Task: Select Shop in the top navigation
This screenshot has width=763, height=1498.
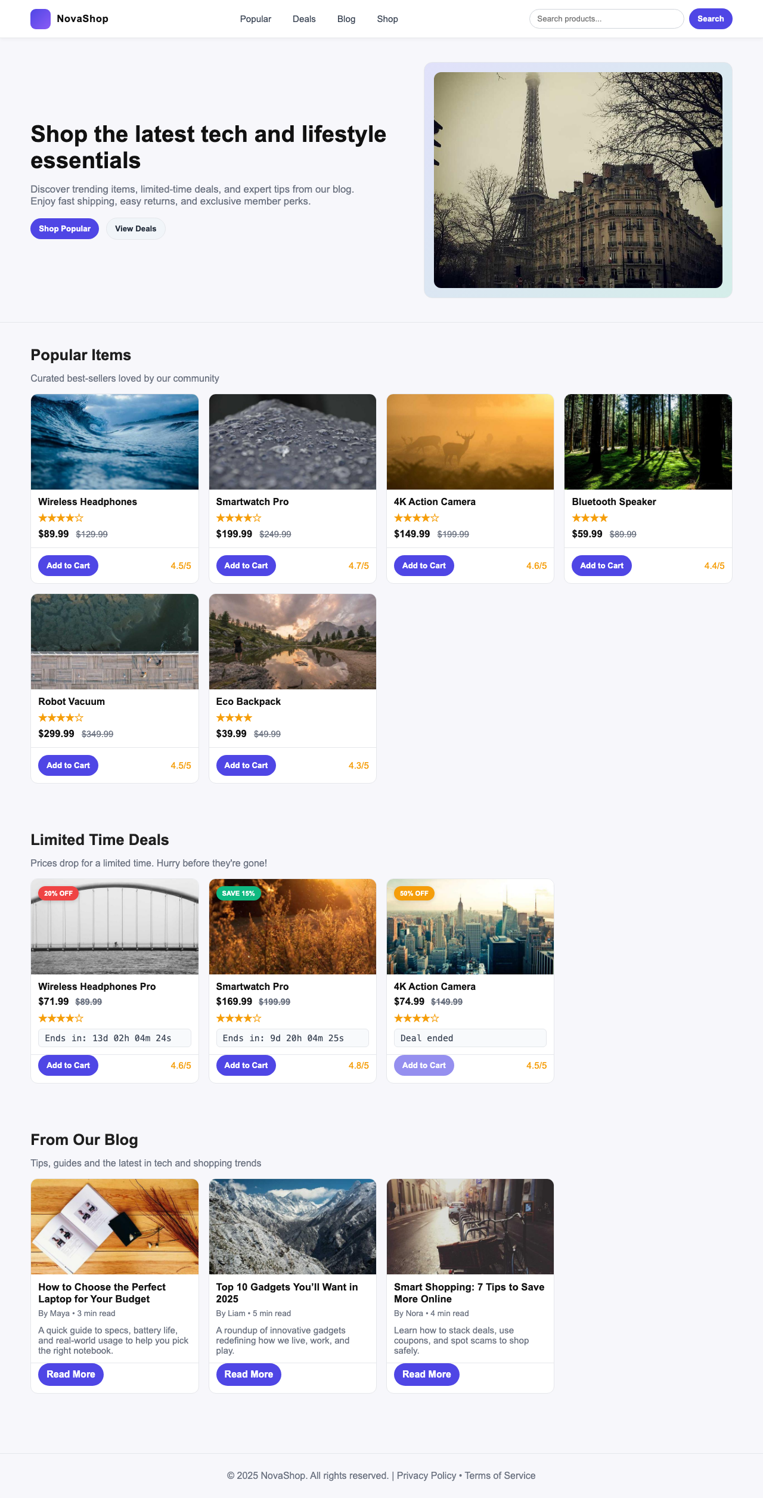Action: (387, 18)
